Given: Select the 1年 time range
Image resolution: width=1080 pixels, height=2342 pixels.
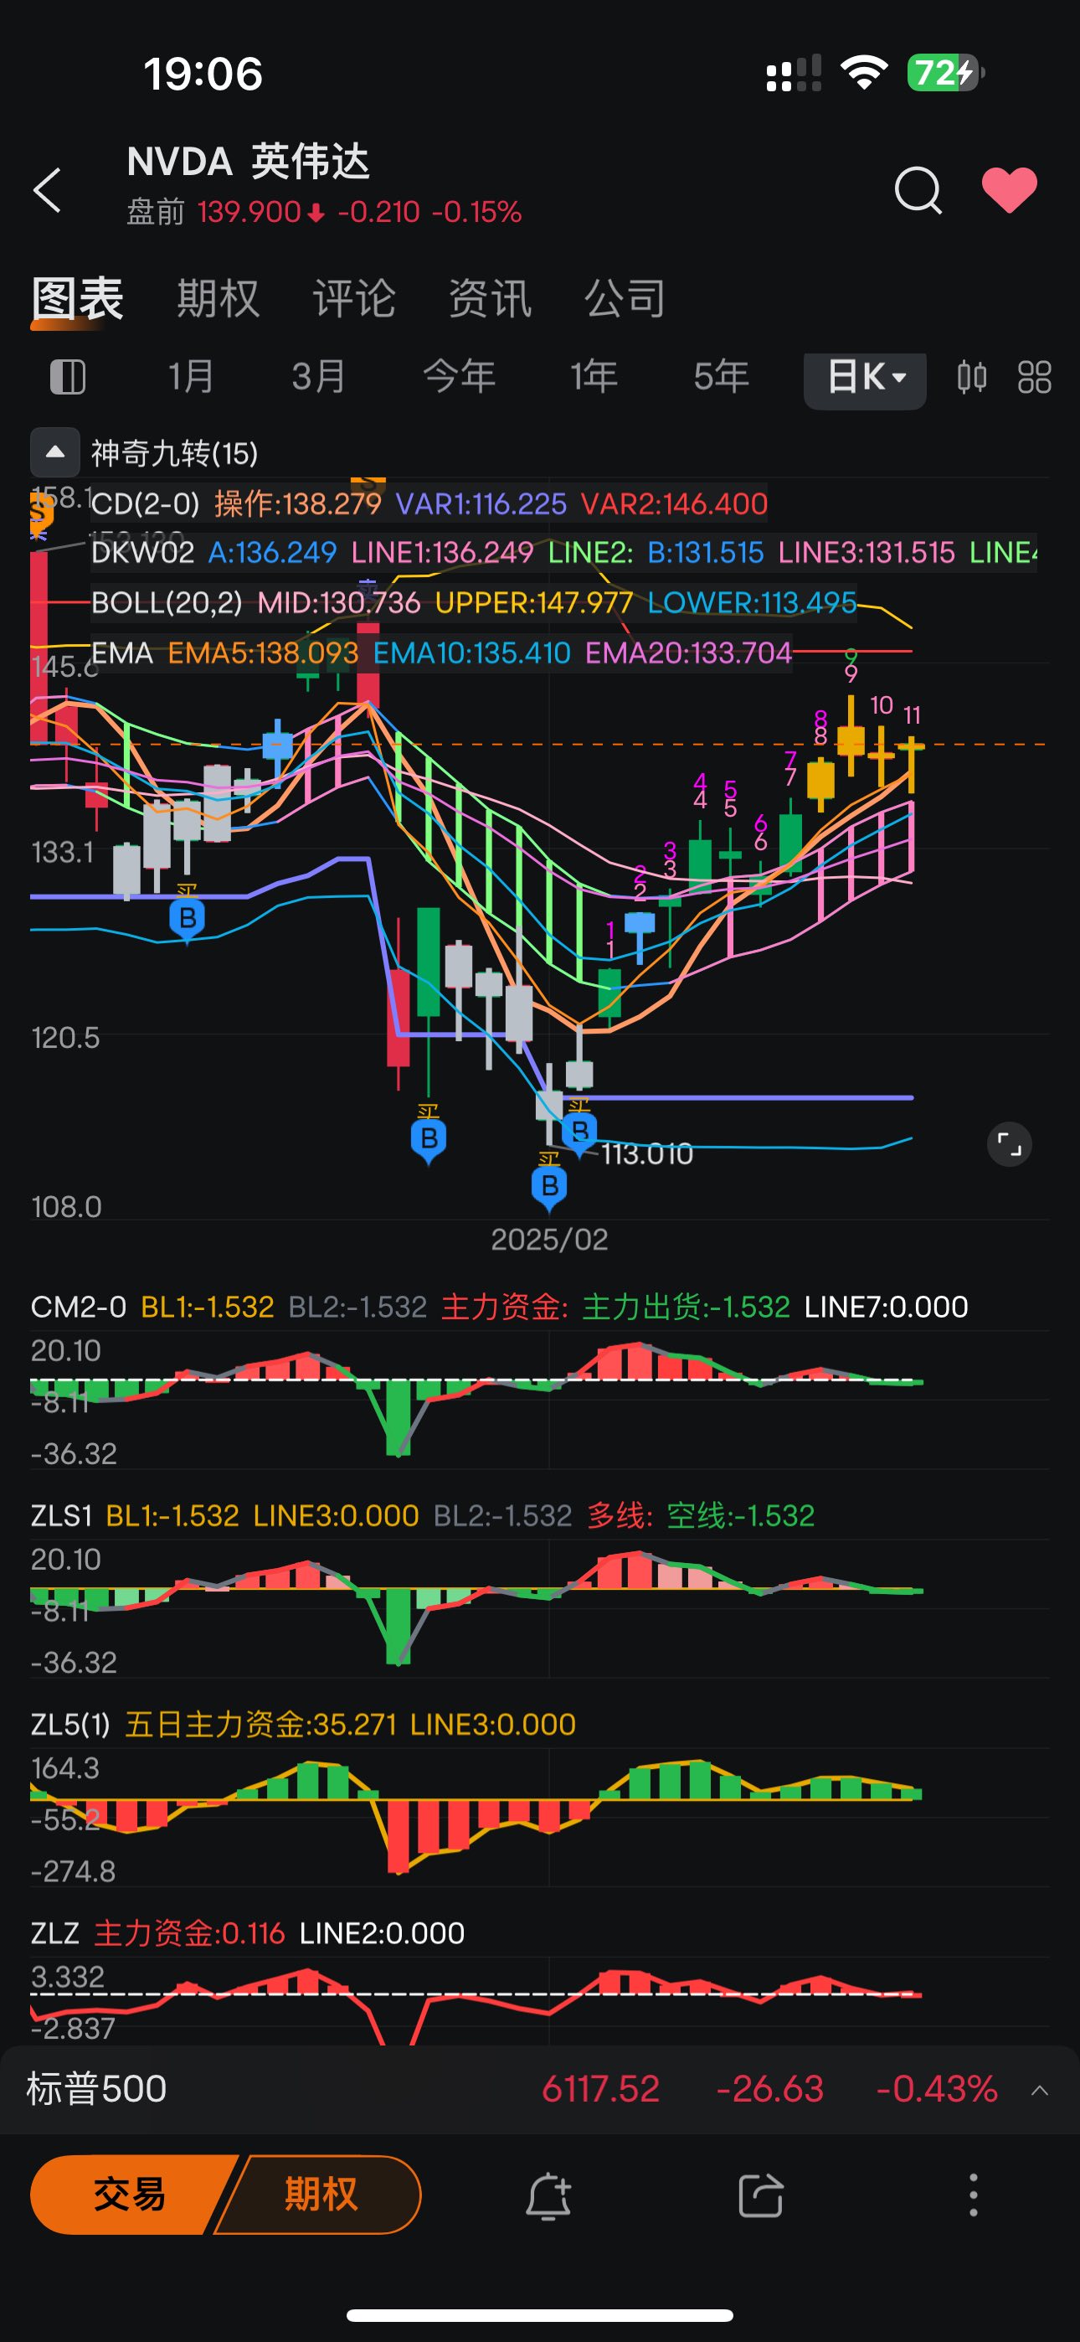Looking at the screenshot, I should [594, 376].
